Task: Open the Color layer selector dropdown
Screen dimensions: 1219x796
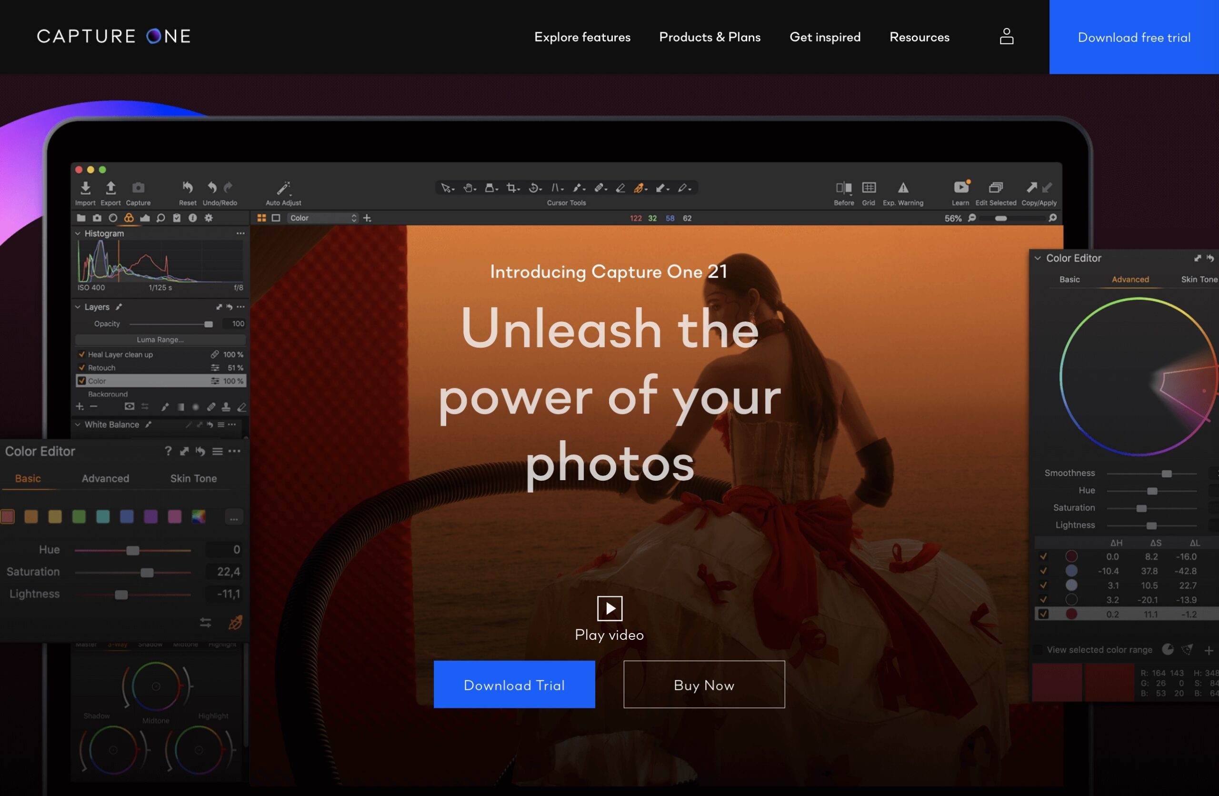Action: click(x=323, y=218)
